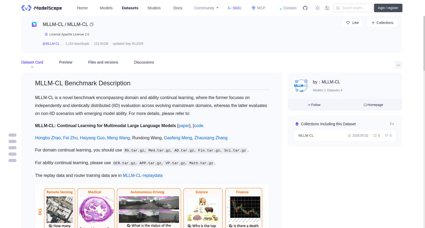This screenshot has width=425, height=228.
Task: Click the license badge icon
Action: pyautogui.click(x=46, y=34)
